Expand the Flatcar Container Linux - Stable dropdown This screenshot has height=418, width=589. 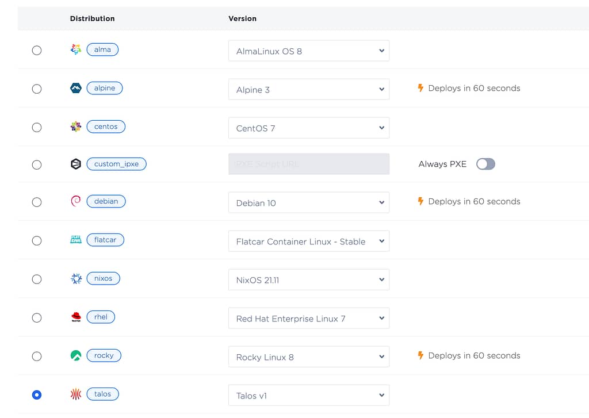click(309, 241)
